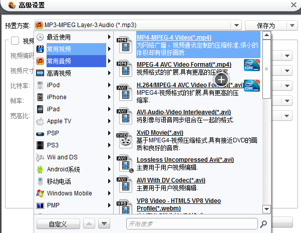Click the format list scrollbar thumb
Screen dimensions: 301x233
[266, 69]
